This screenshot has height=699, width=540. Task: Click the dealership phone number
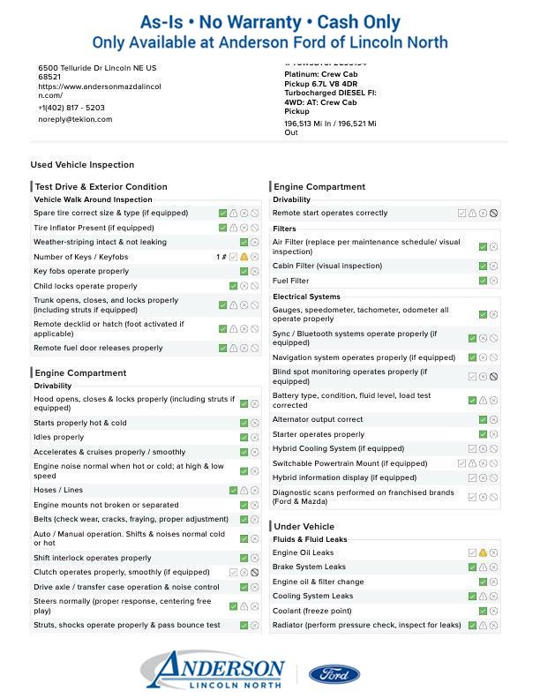(x=71, y=108)
